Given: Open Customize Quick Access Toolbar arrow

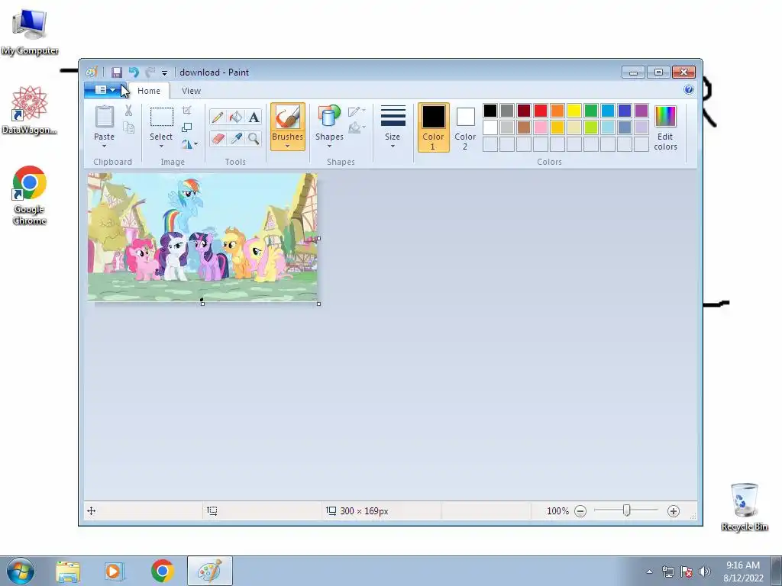Looking at the screenshot, I should click(165, 72).
